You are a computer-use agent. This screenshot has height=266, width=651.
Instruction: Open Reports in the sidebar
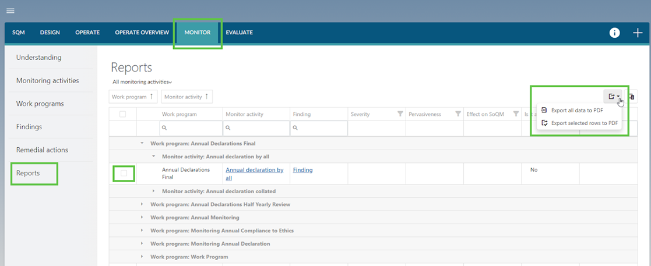[28, 173]
